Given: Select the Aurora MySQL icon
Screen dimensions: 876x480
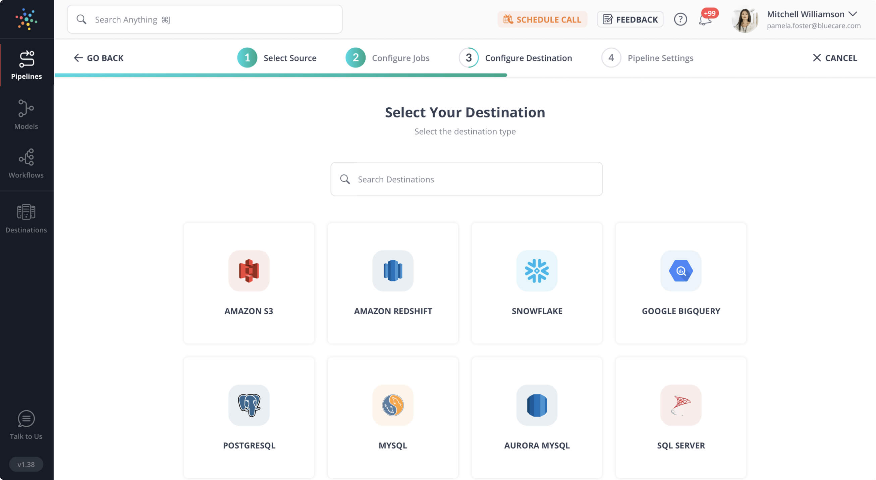Looking at the screenshot, I should point(537,405).
